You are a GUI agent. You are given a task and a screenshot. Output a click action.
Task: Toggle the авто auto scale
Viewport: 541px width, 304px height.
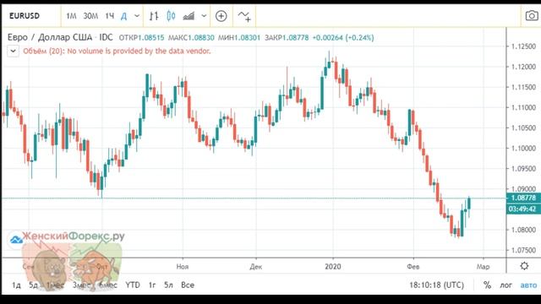point(528,285)
